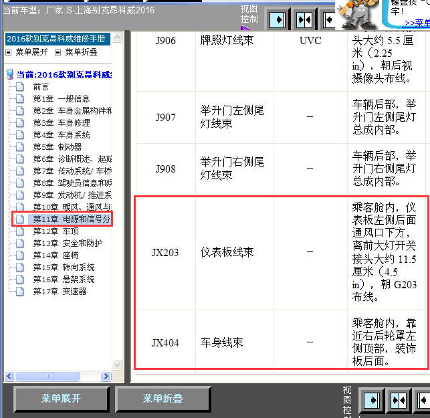Open the >>菜单 link at top right

point(417,23)
